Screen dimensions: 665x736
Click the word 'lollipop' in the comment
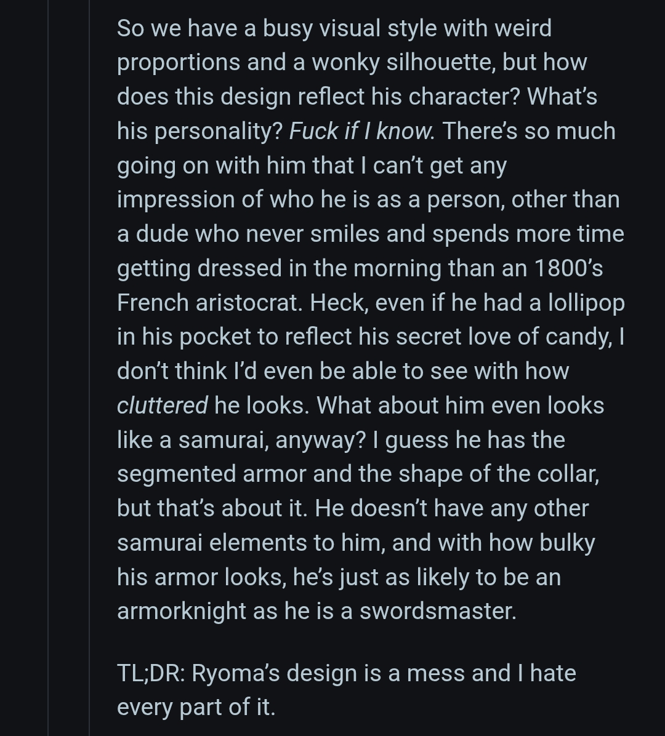coord(578,303)
